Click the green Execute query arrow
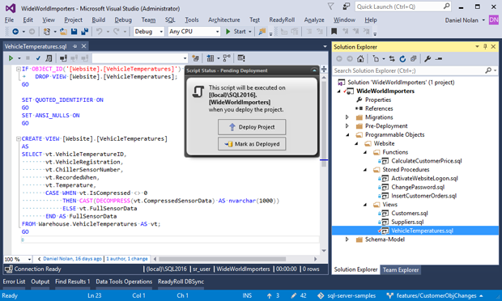This screenshot has width=502, height=301. click(11, 58)
